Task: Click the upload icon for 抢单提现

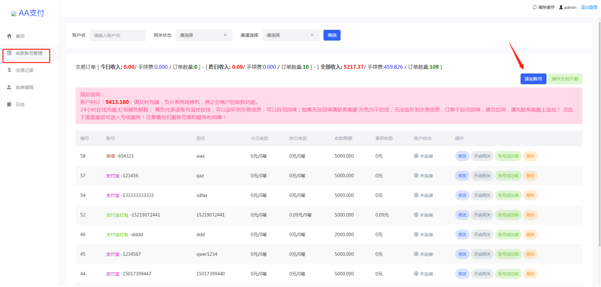Action: [9, 87]
